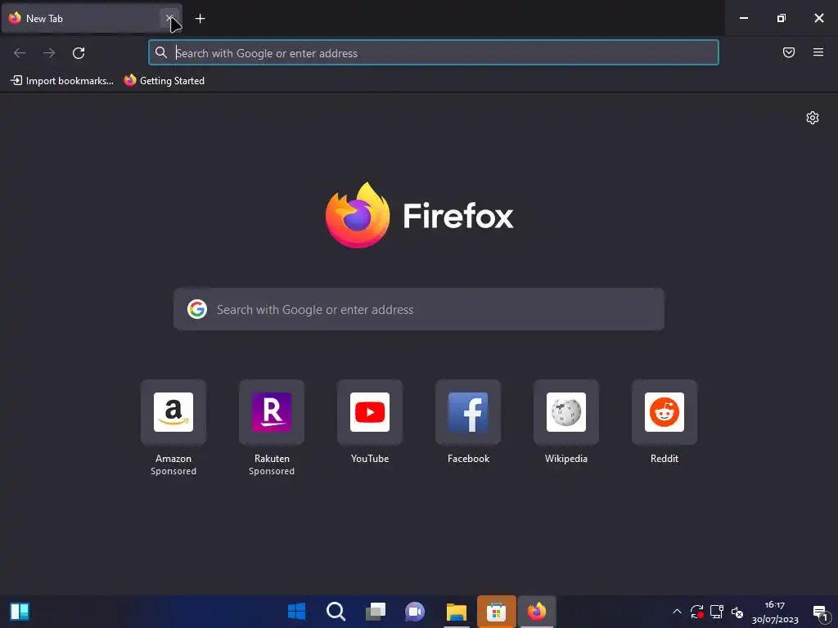The height and width of the screenshot is (628, 838).
Task: Reload the current page
Action: [x=79, y=53]
